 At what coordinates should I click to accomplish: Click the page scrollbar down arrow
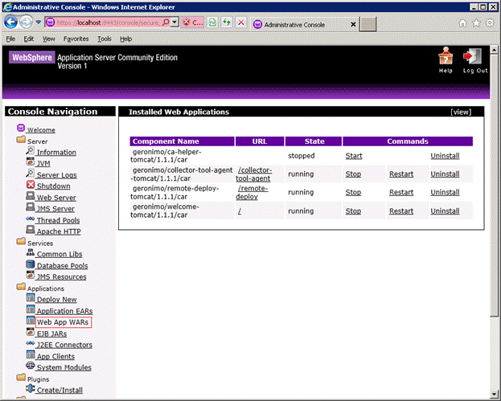pyautogui.click(x=494, y=394)
